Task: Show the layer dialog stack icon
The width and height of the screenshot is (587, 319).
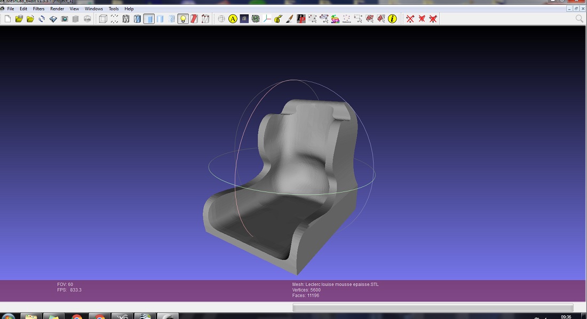Action: click(76, 19)
